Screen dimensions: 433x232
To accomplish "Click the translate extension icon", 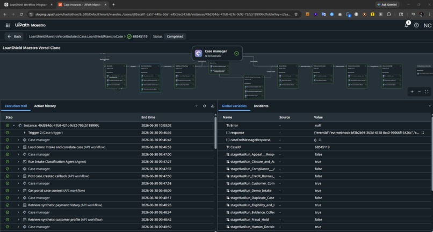I will tap(323, 14).
